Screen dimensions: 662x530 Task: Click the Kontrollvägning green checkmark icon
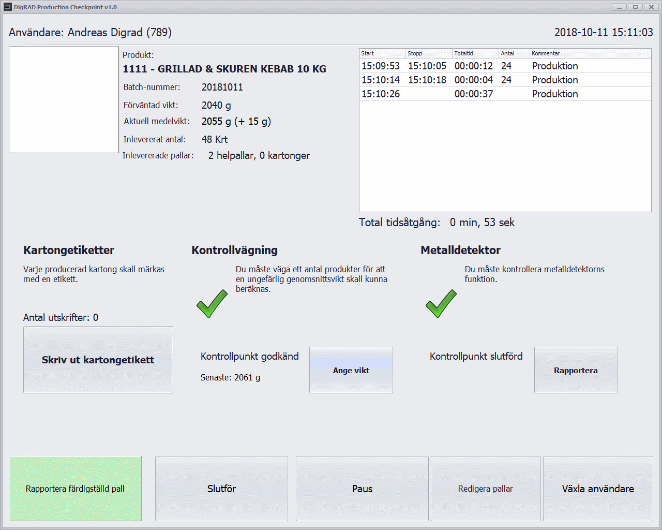pyautogui.click(x=212, y=304)
